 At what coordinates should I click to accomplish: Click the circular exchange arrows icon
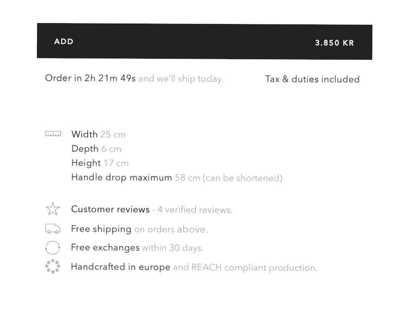(53, 247)
